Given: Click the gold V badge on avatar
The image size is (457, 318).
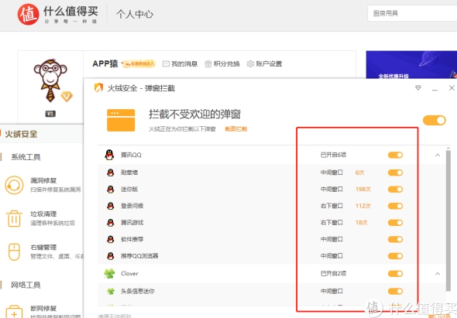Looking at the screenshot, I should click(67, 96).
